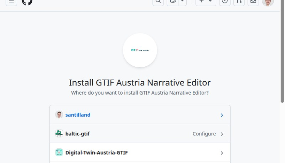Open chevron on Digital-Twin-Austria-GTIF row
This screenshot has width=285, height=163.
pyautogui.click(x=222, y=153)
